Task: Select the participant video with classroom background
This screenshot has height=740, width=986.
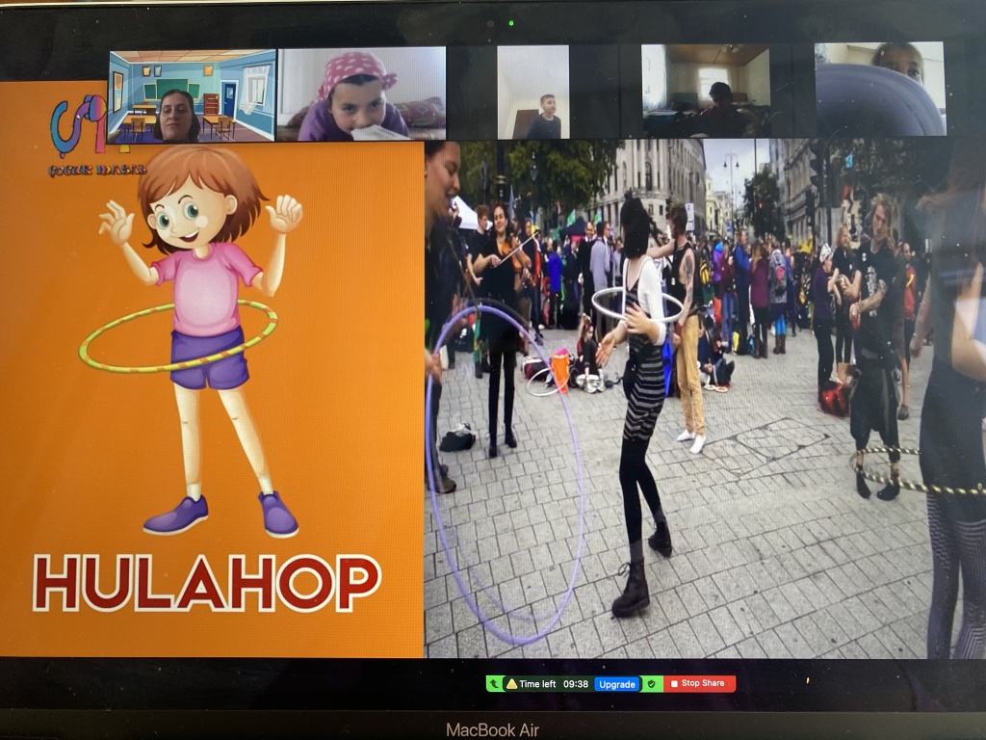Action: click(x=192, y=95)
